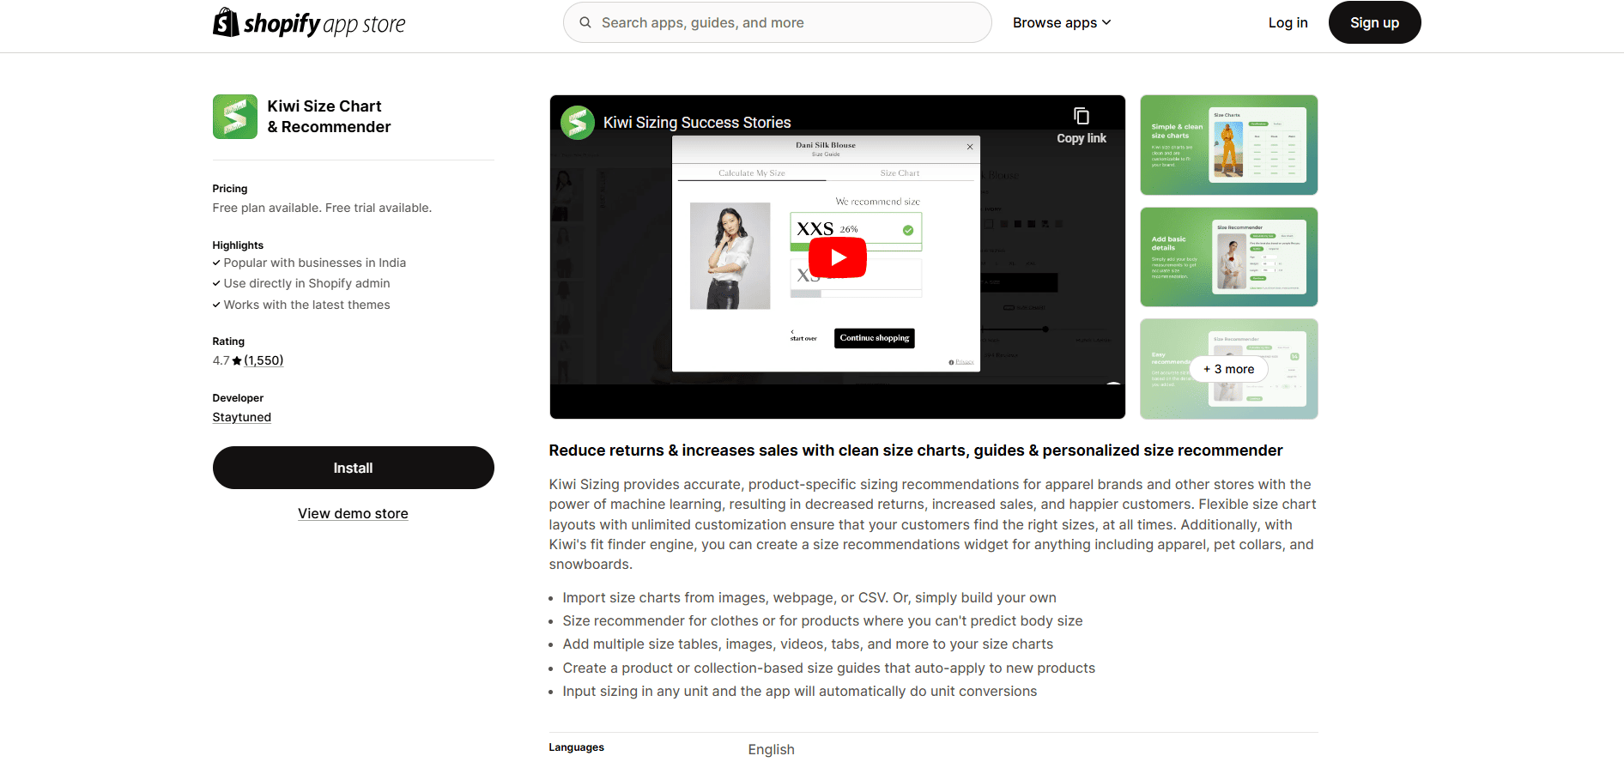1624x774 pixels.
Task: Focus the search apps input field
Action: pyautogui.click(x=778, y=22)
